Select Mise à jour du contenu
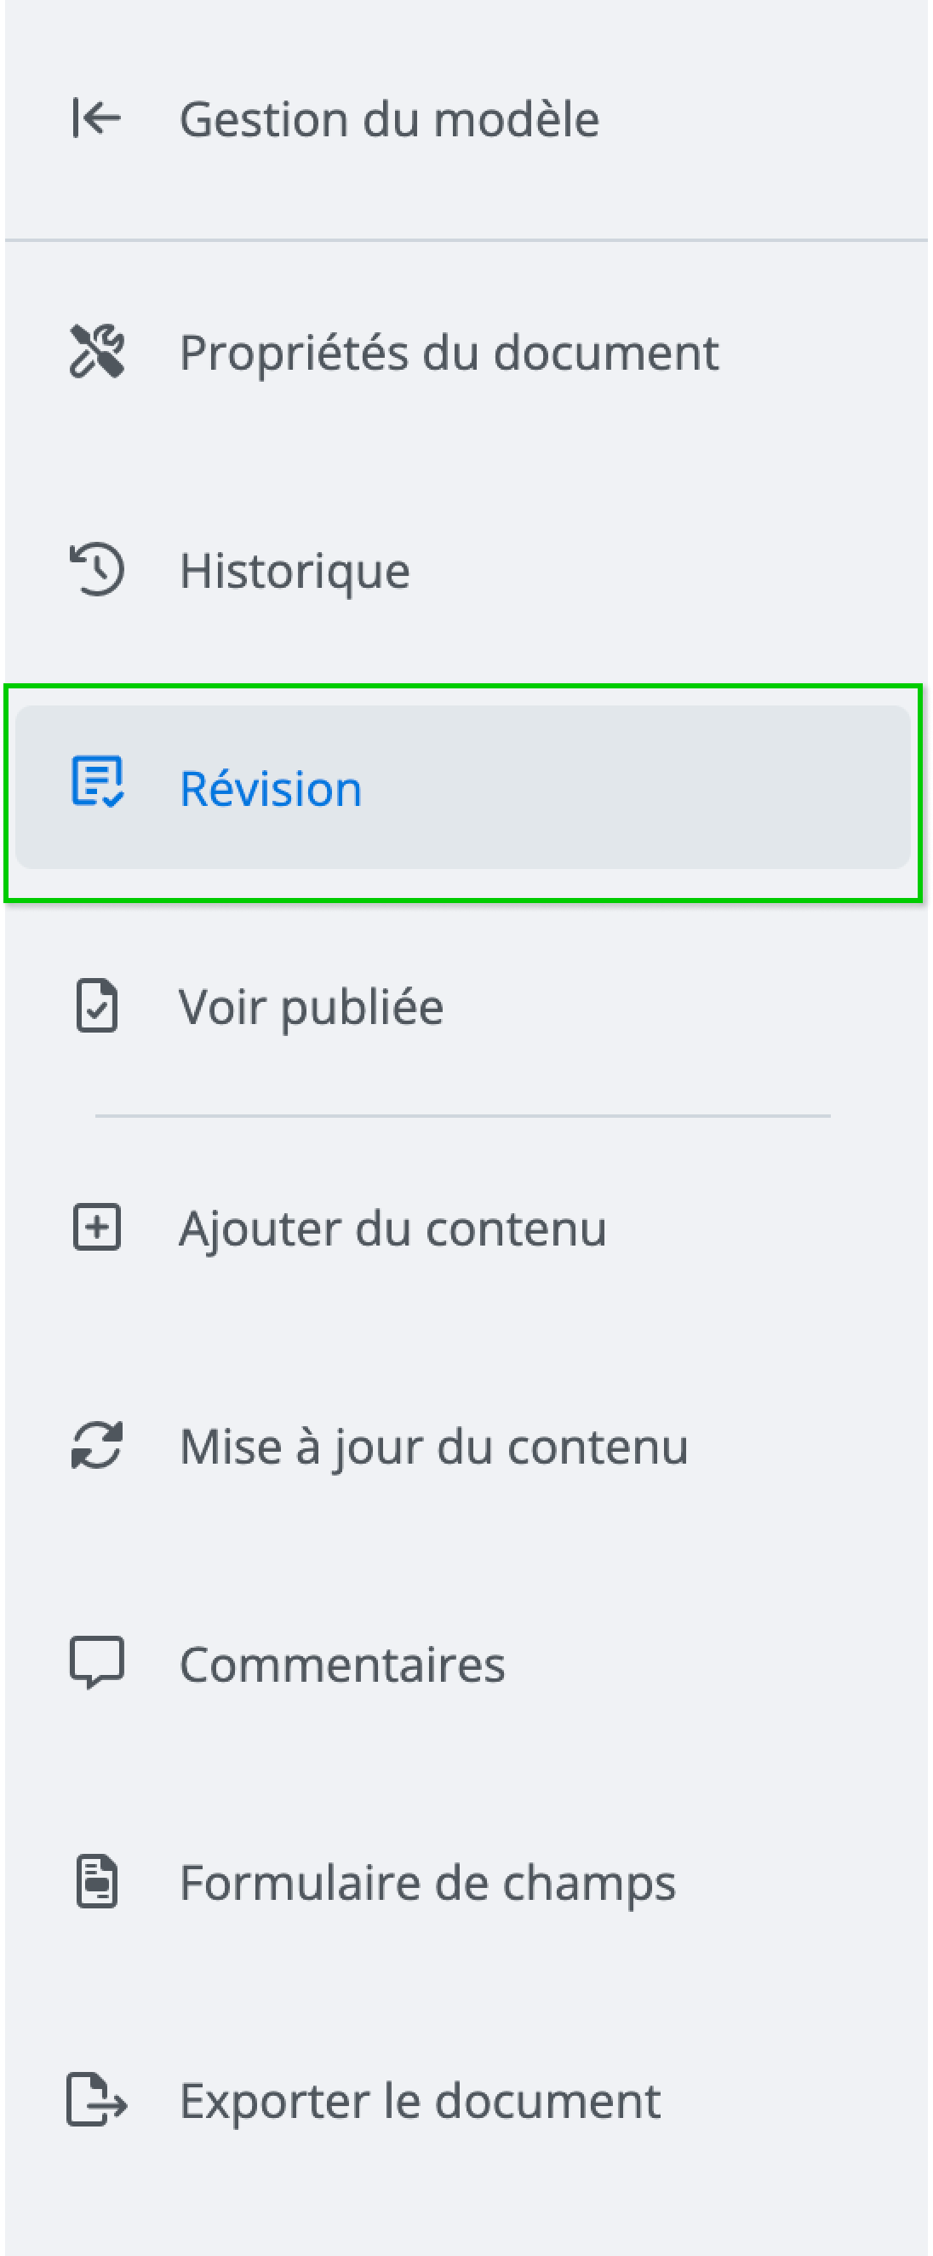933x2256 pixels. click(x=433, y=1446)
